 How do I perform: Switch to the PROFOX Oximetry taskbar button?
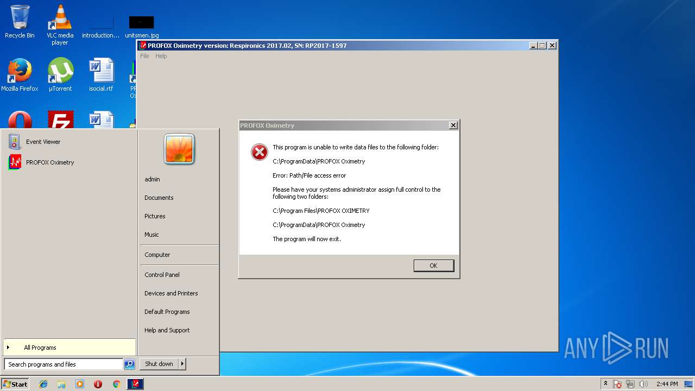[x=135, y=384]
